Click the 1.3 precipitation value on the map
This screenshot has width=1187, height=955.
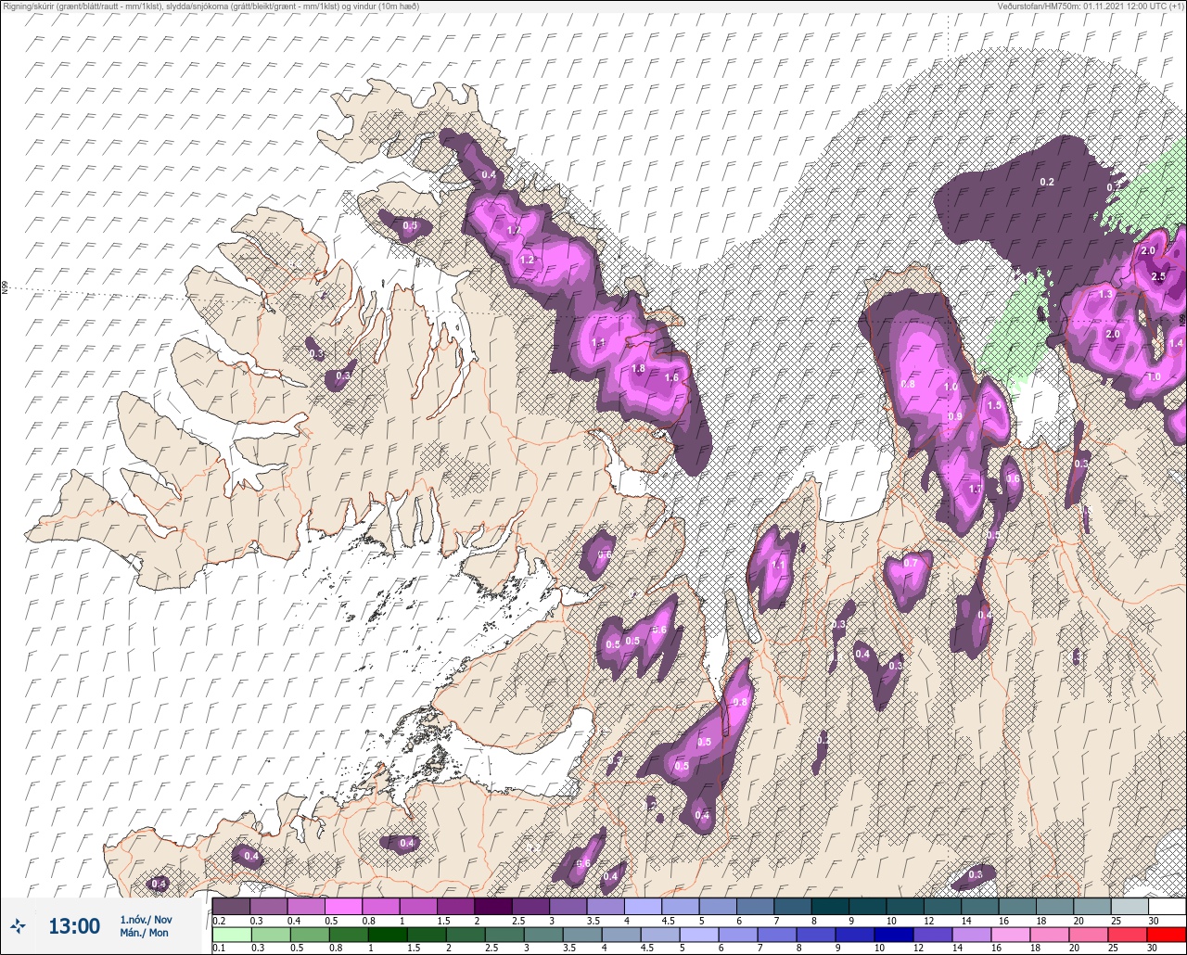click(1104, 294)
